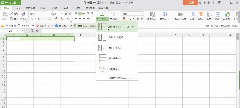
Task: Switch to the 公式 ribbon tab
Action: pos(43,8)
